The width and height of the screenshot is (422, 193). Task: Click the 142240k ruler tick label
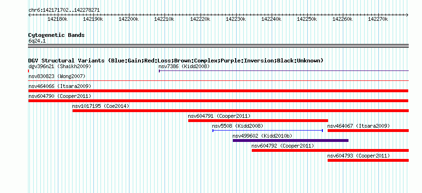(x=272, y=19)
